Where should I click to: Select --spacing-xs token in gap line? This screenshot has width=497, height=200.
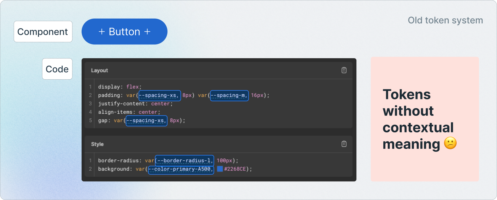tap(147, 121)
